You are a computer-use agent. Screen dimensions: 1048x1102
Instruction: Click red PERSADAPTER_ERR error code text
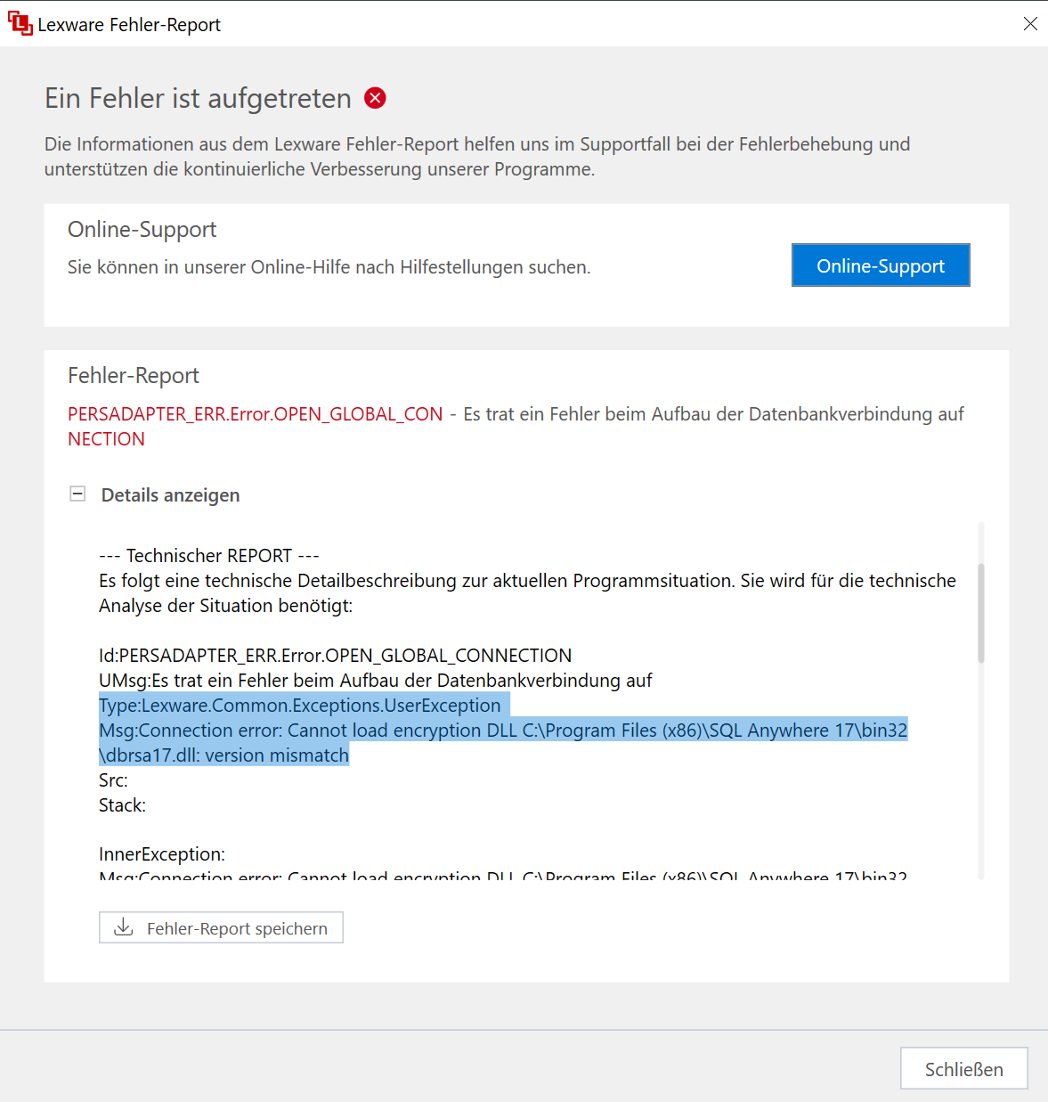point(255,414)
